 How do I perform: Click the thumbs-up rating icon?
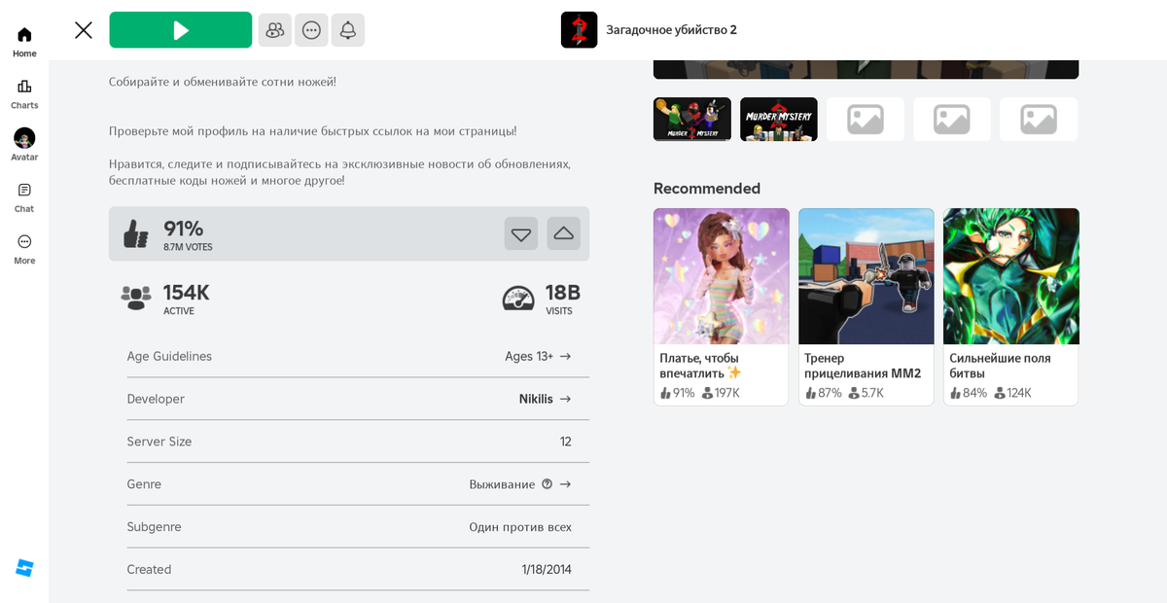click(x=136, y=233)
